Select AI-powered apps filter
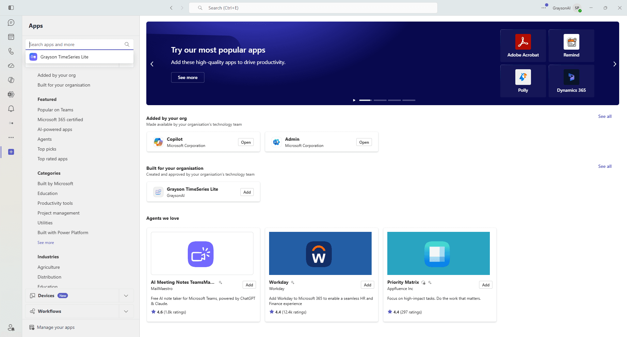Image resolution: width=627 pixels, height=337 pixels. (55, 129)
